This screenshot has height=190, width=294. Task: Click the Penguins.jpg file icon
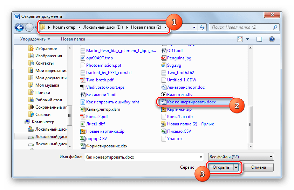click(x=164, y=58)
